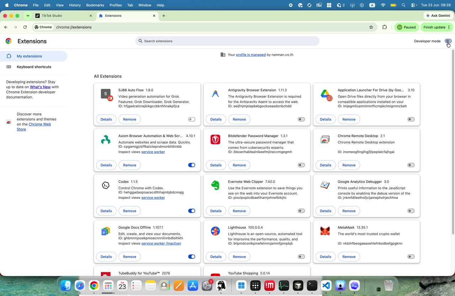
Task: Remove the MetaMask extension
Action: pyautogui.click(x=349, y=257)
